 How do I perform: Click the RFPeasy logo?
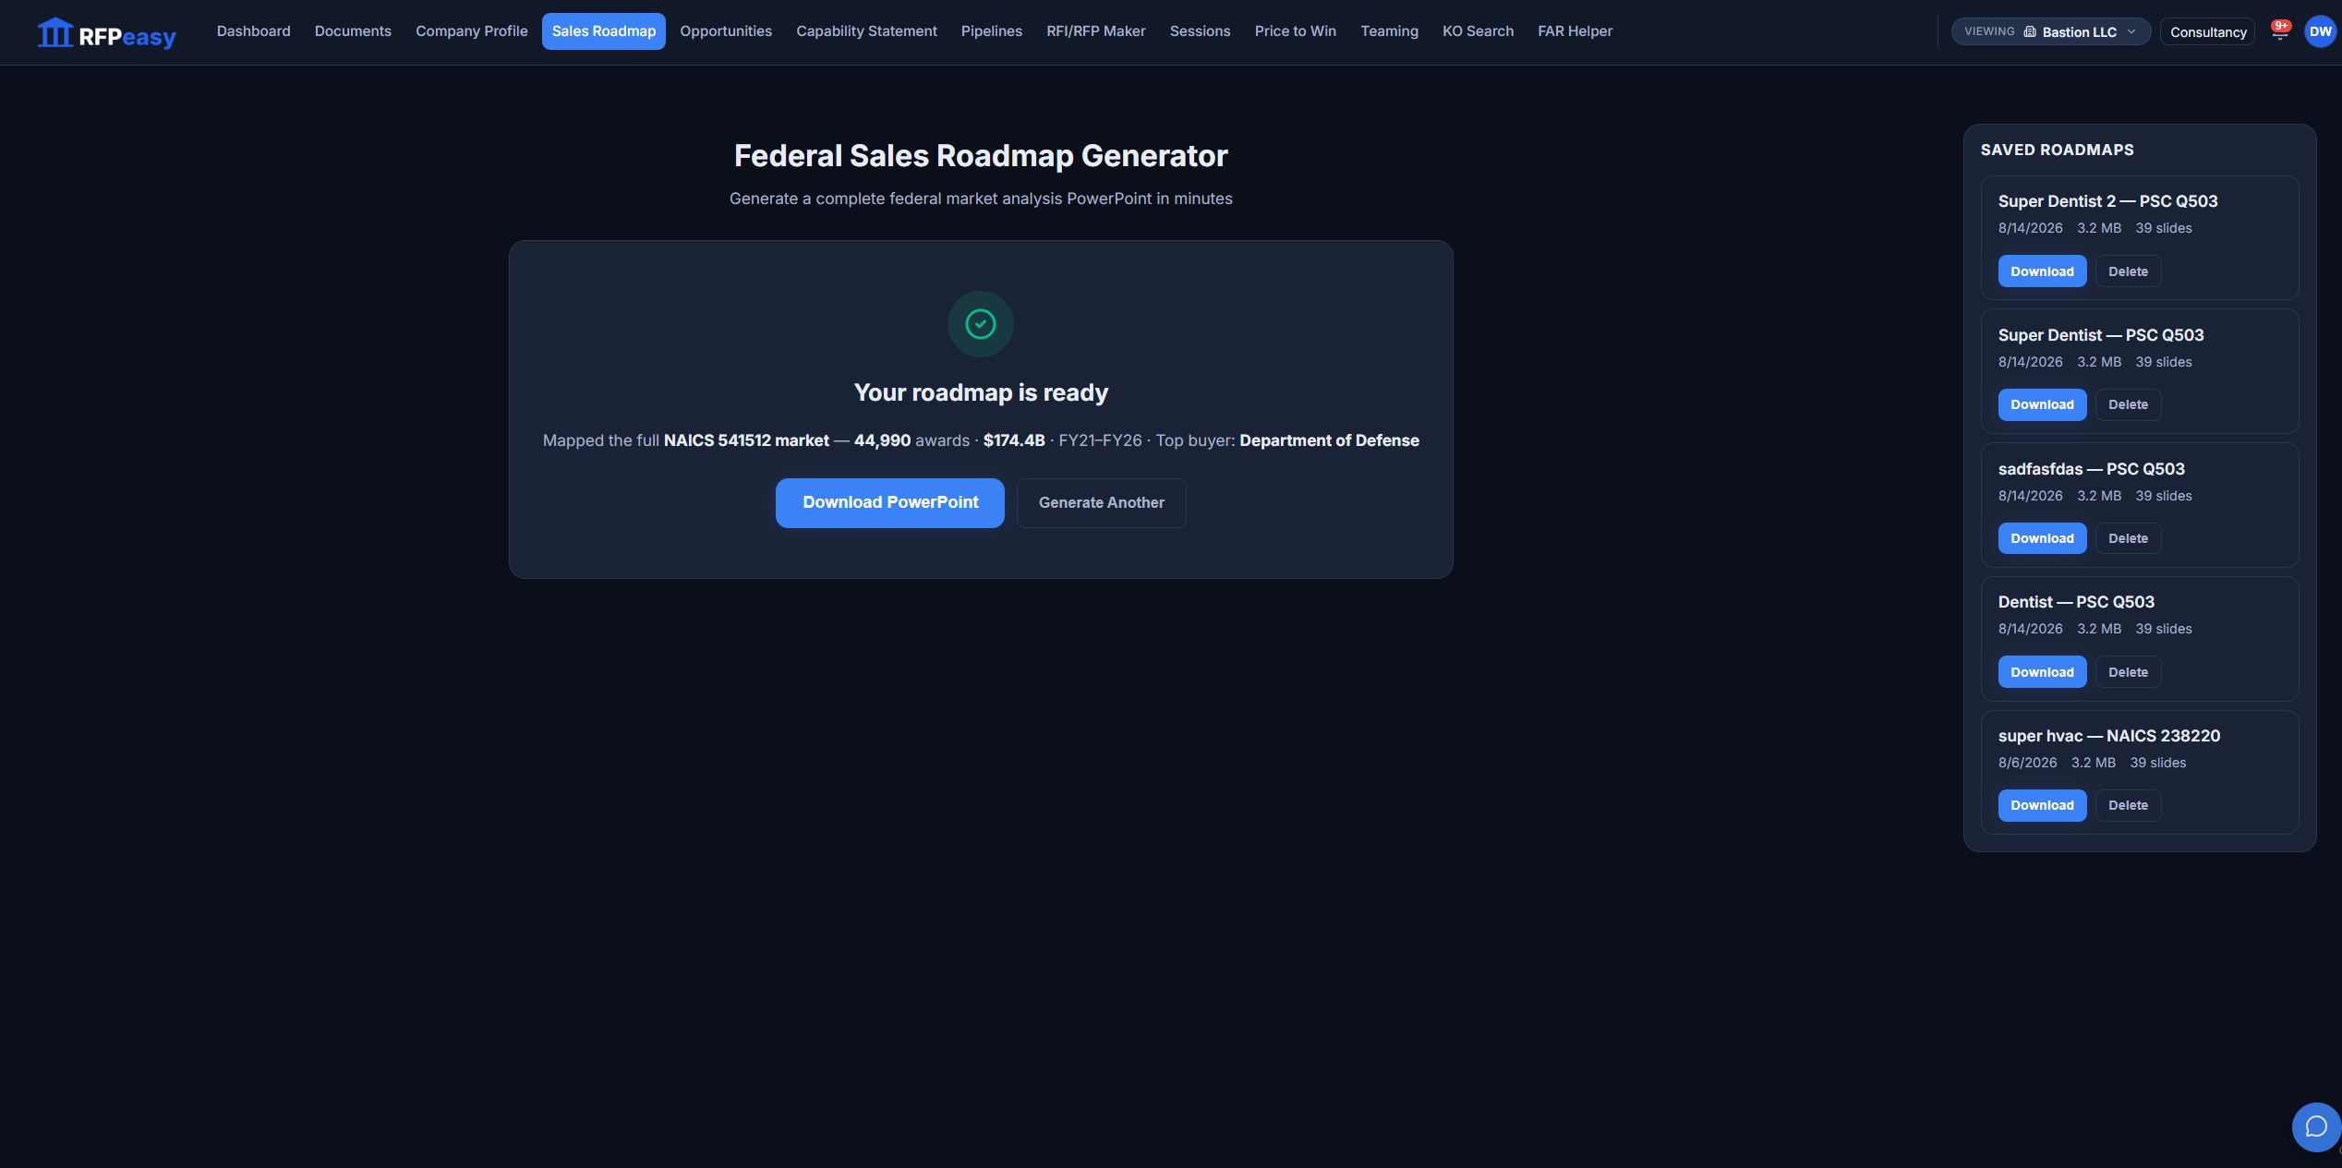tap(106, 33)
